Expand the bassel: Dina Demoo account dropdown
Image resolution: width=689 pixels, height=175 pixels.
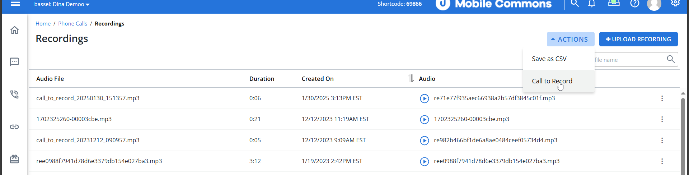62,4
